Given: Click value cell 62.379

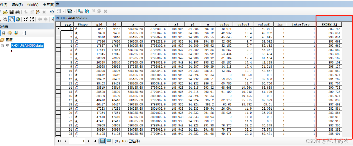Looking at the screenshot, I should point(224,100).
